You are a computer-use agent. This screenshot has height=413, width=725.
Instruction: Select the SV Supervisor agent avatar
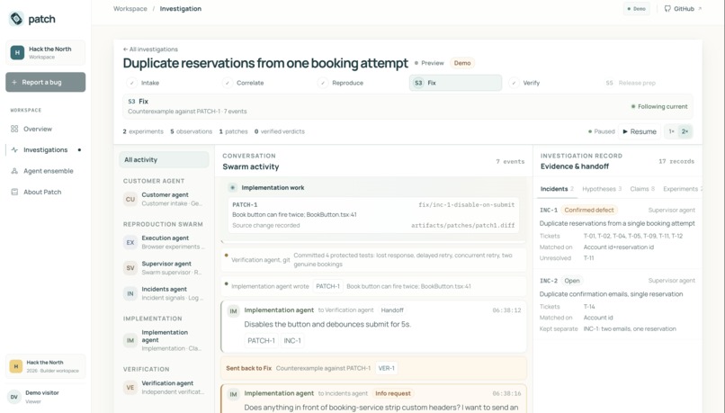click(130, 268)
